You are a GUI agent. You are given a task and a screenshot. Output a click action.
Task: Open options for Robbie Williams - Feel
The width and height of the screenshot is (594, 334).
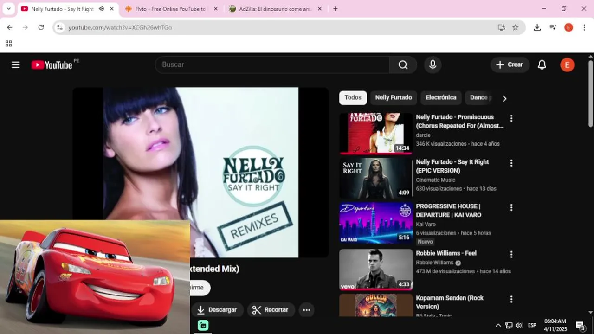click(x=511, y=255)
